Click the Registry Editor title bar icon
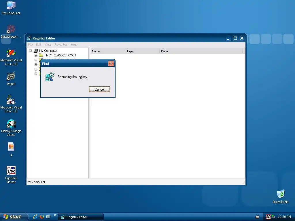295x221 pixels. click(x=29, y=38)
